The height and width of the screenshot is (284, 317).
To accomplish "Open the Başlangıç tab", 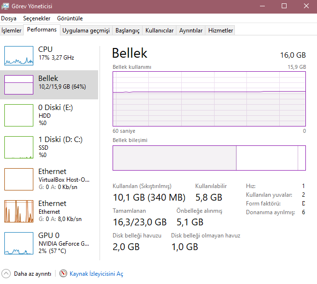I will (x=128, y=31).
